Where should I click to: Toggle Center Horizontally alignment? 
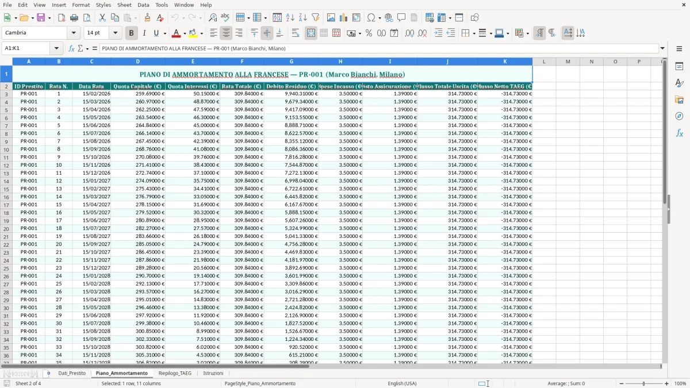pos(226,33)
